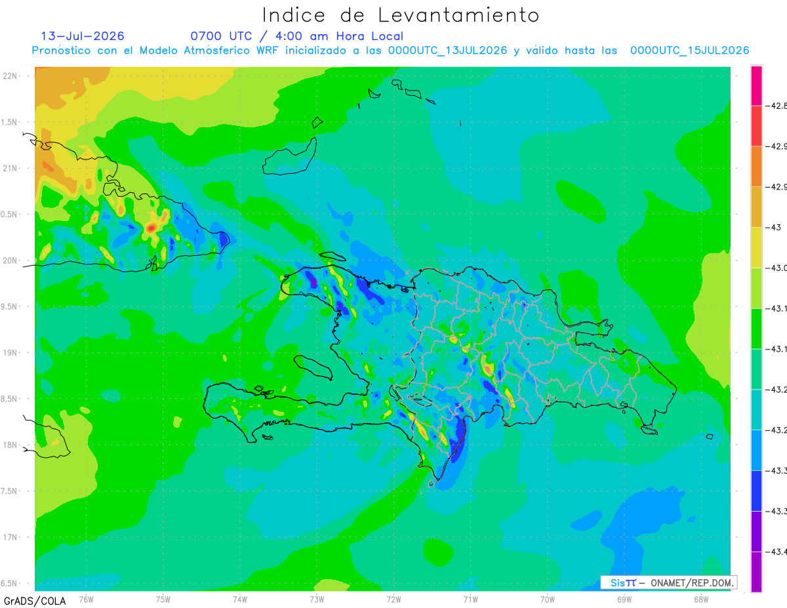
Task: Click the "70W" longitude label
Action: [x=548, y=598]
